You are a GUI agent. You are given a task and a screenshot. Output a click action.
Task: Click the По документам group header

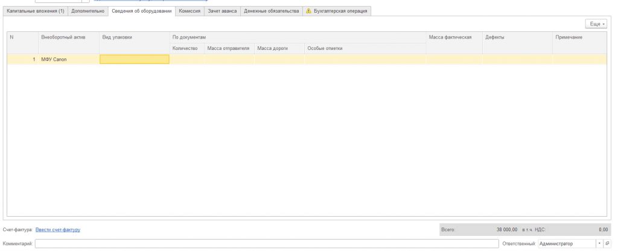(x=298, y=37)
